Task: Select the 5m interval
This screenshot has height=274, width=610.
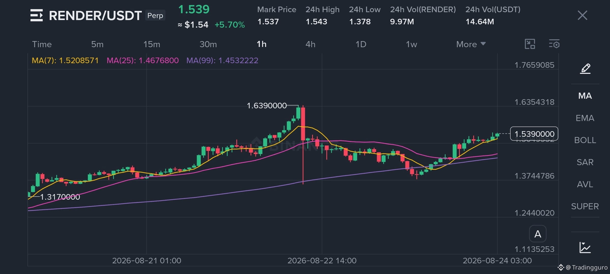Action: tap(97, 44)
